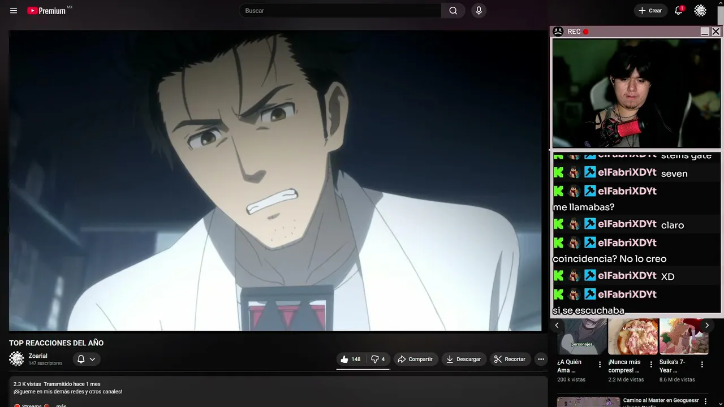Create a clip with Recortar
The image size is (724, 407).
click(510, 359)
